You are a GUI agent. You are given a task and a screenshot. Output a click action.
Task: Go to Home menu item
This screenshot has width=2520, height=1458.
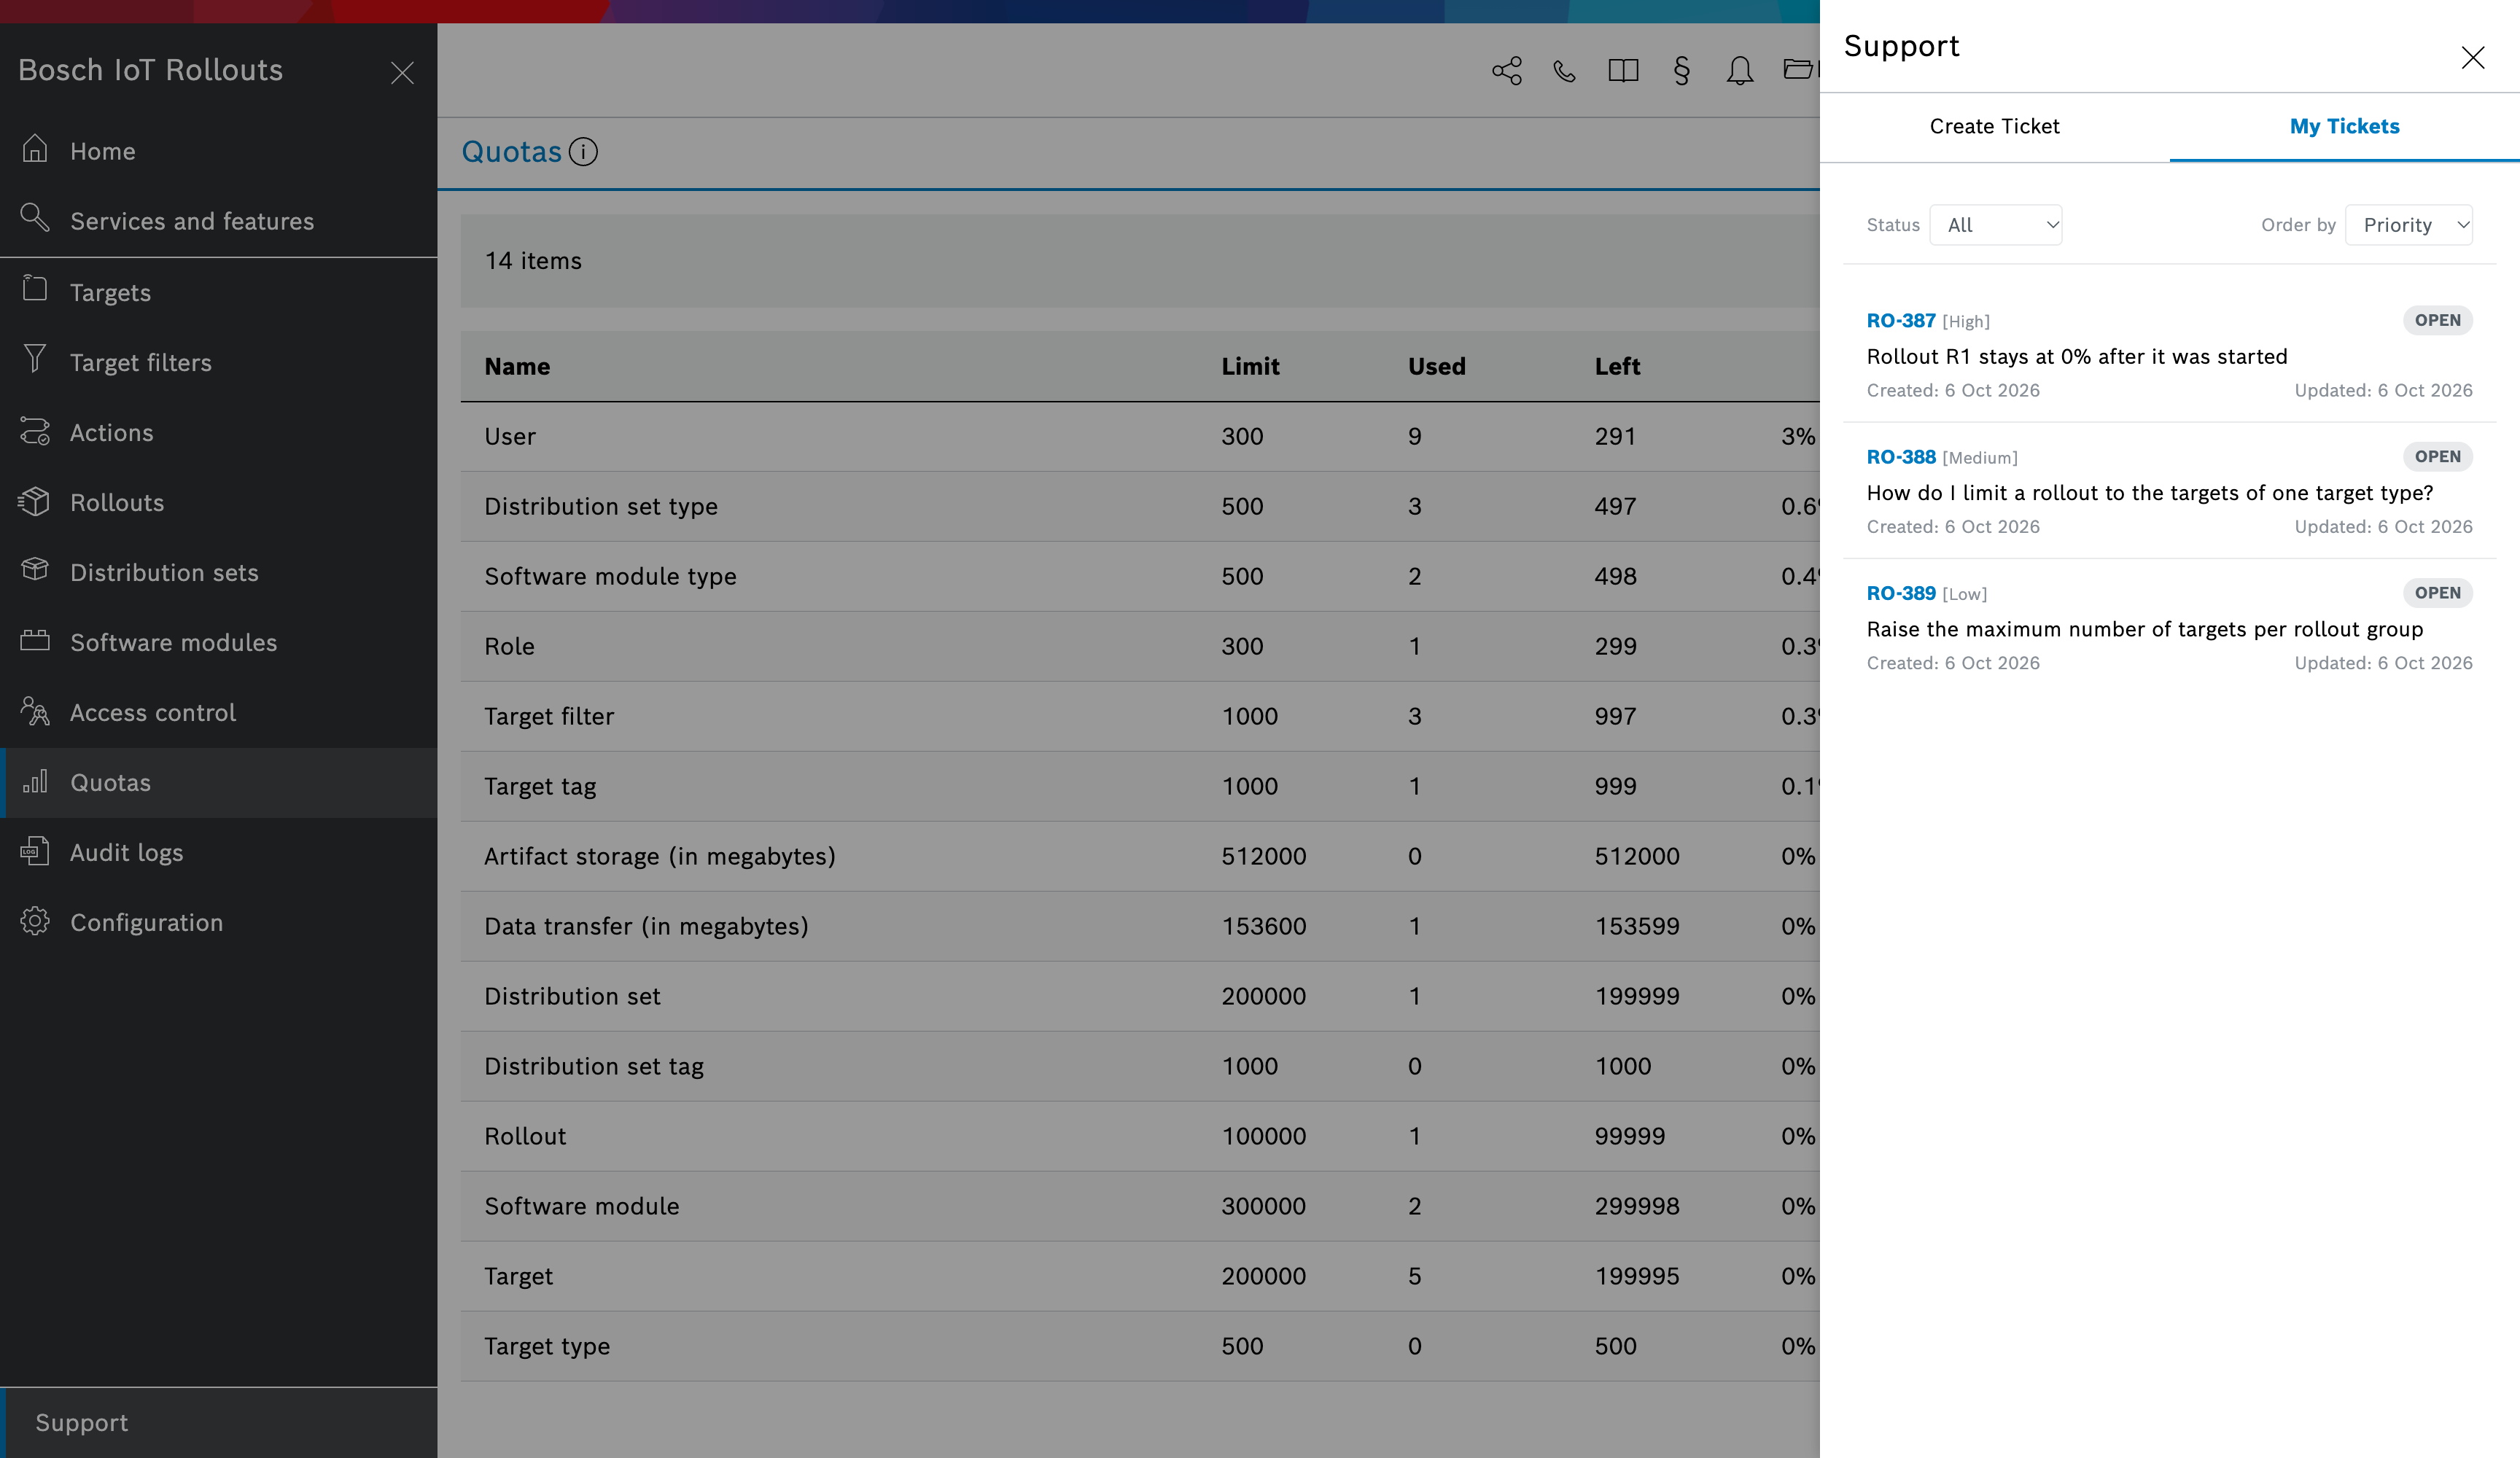[218, 151]
